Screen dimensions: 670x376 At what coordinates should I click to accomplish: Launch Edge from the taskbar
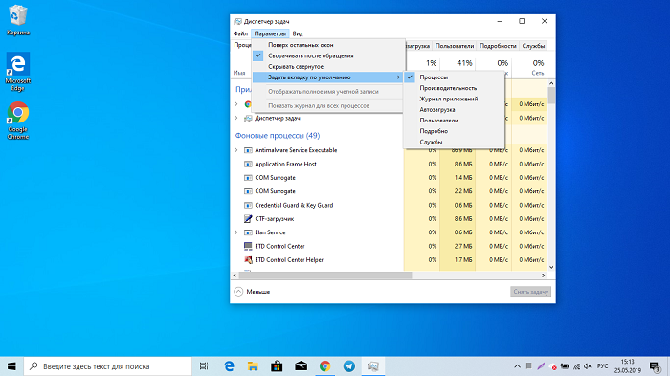(229, 366)
